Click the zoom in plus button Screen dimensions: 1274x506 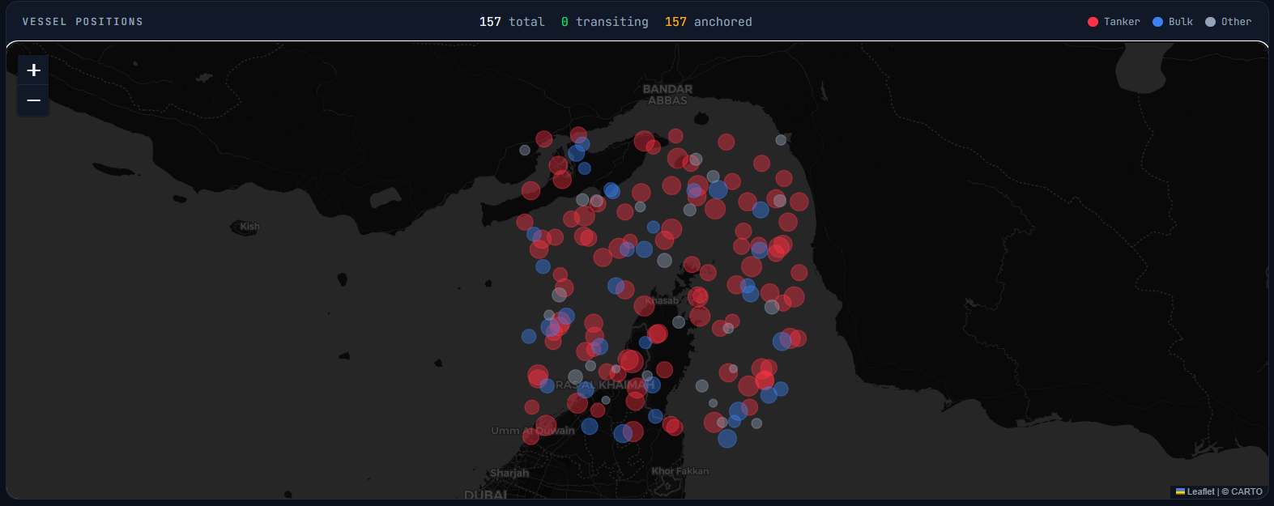tap(33, 70)
